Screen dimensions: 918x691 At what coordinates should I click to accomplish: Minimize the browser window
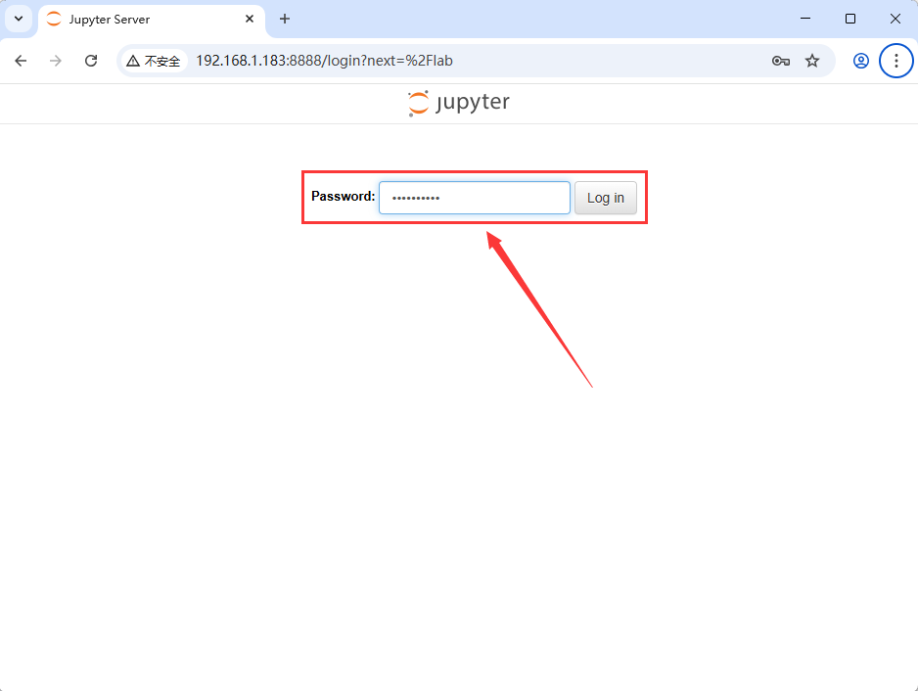[805, 19]
